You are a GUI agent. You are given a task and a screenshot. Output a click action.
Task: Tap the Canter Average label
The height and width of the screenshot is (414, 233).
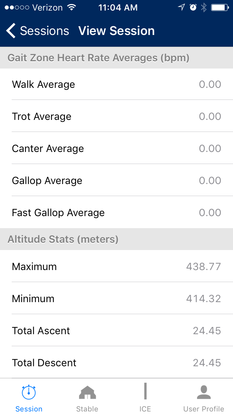coord(48,149)
